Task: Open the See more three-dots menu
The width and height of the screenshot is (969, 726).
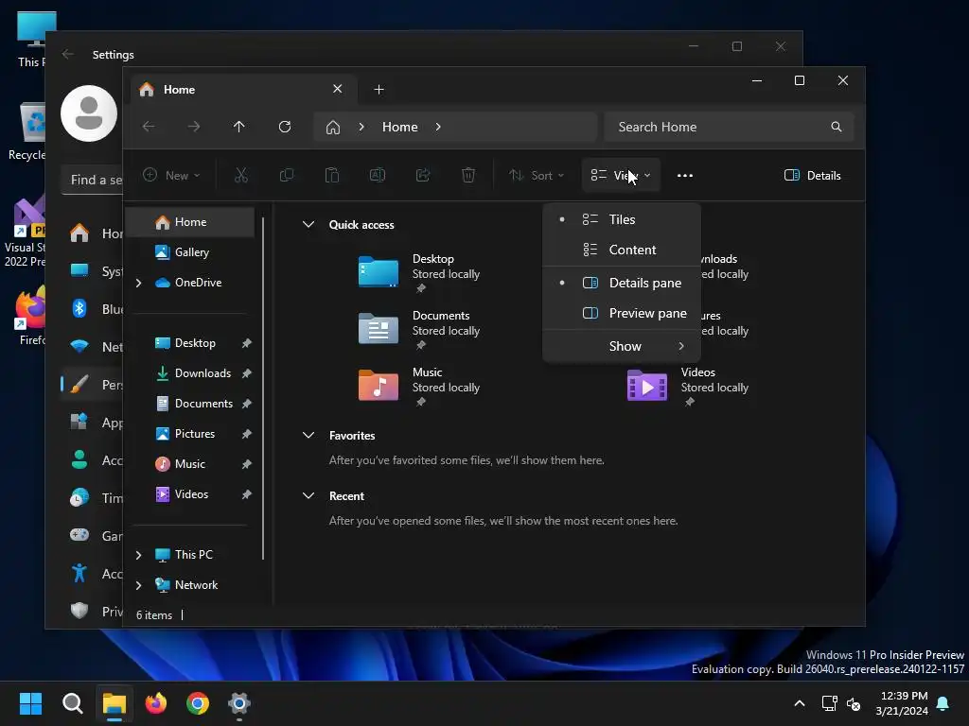Action: [685, 175]
